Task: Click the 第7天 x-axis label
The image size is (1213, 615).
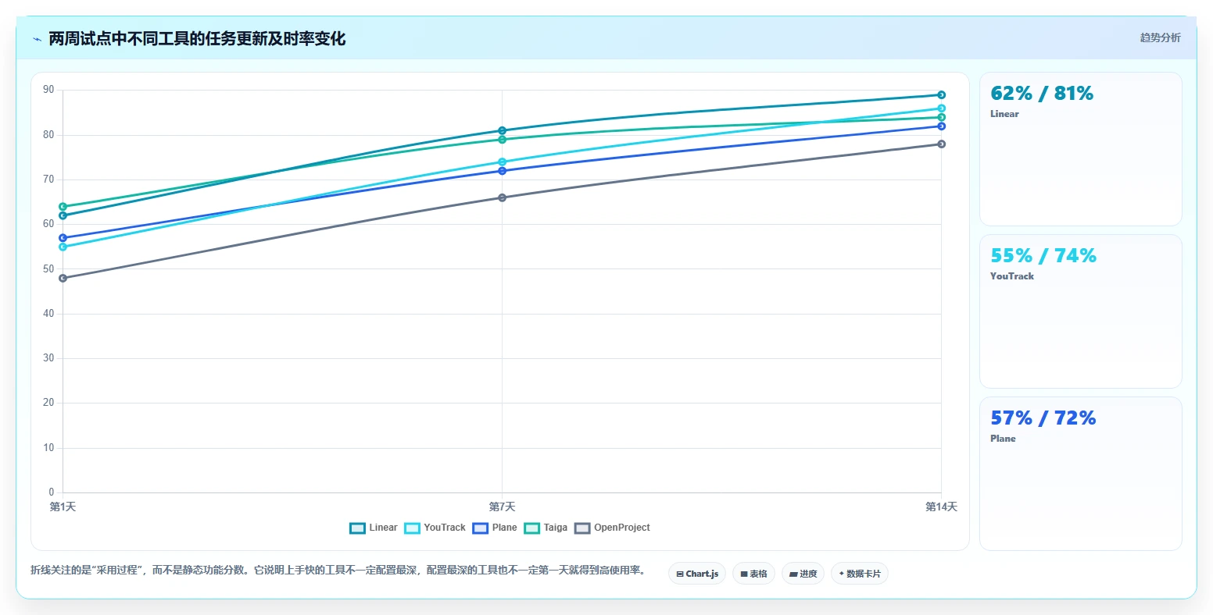Action: (502, 507)
